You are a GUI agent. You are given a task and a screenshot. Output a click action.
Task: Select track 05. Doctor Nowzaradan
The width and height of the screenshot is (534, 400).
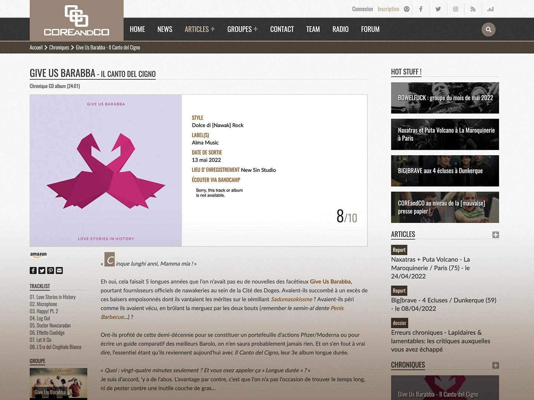click(50, 326)
